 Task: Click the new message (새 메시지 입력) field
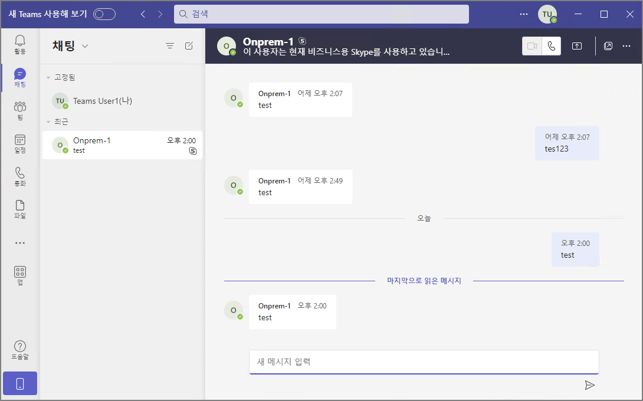coord(424,361)
